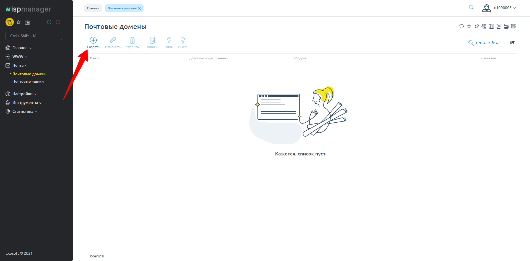Click the pin icon next to the star
This screenshot has width=530, height=261.
tap(476, 26)
